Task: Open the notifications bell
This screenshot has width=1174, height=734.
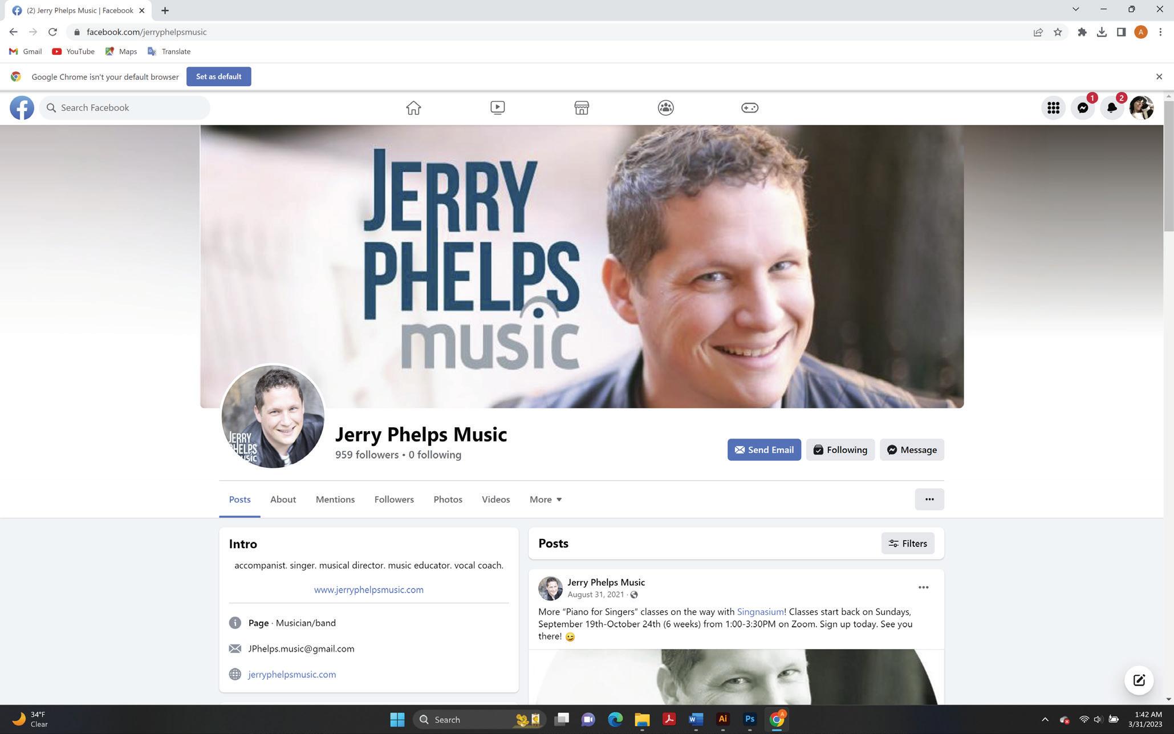Action: (x=1111, y=108)
